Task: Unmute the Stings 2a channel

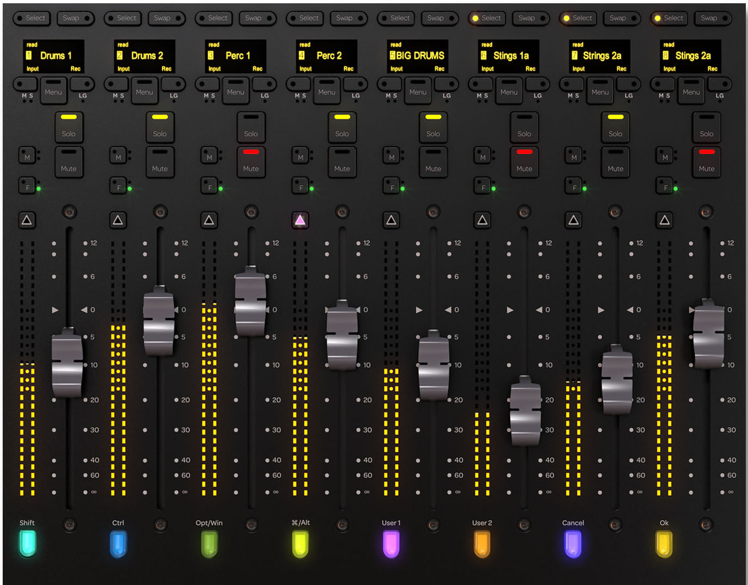Action: tap(706, 162)
